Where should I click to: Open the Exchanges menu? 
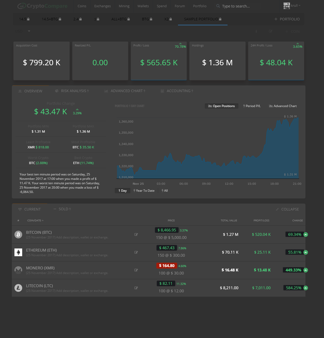(102, 6)
